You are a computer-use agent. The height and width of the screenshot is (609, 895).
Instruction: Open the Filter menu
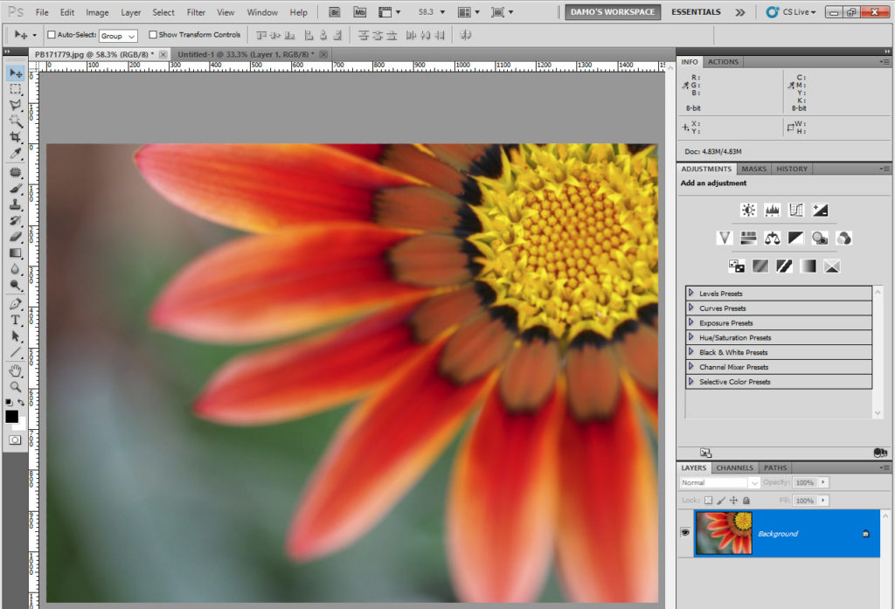click(196, 12)
